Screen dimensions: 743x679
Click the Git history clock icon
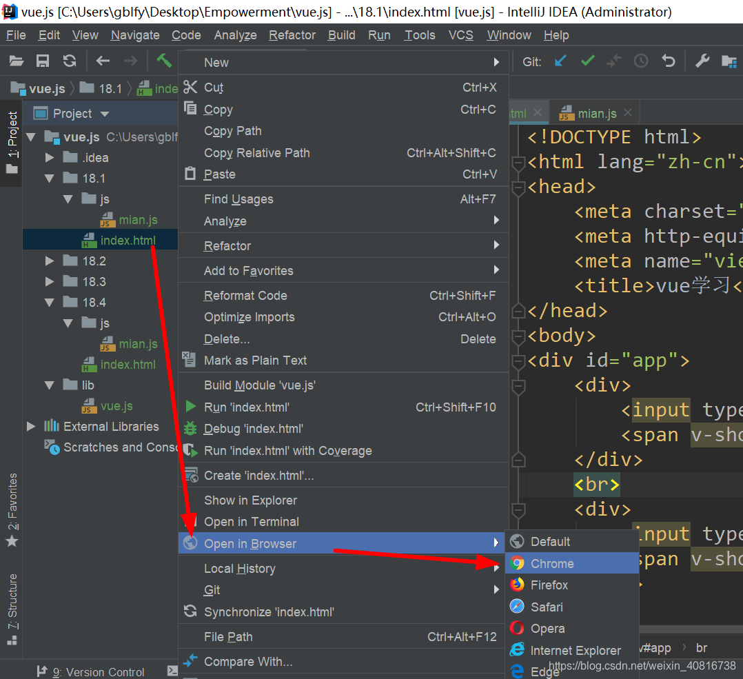(x=641, y=61)
